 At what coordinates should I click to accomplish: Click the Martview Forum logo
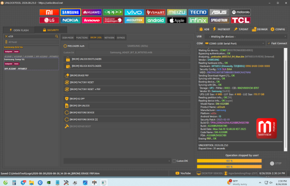266,128
